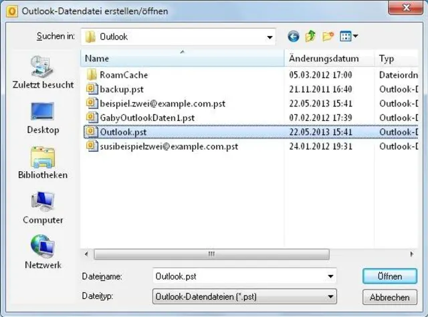
Task: Click the GabyOutlookDaten1.pst file icon
Action: (92, 118)
